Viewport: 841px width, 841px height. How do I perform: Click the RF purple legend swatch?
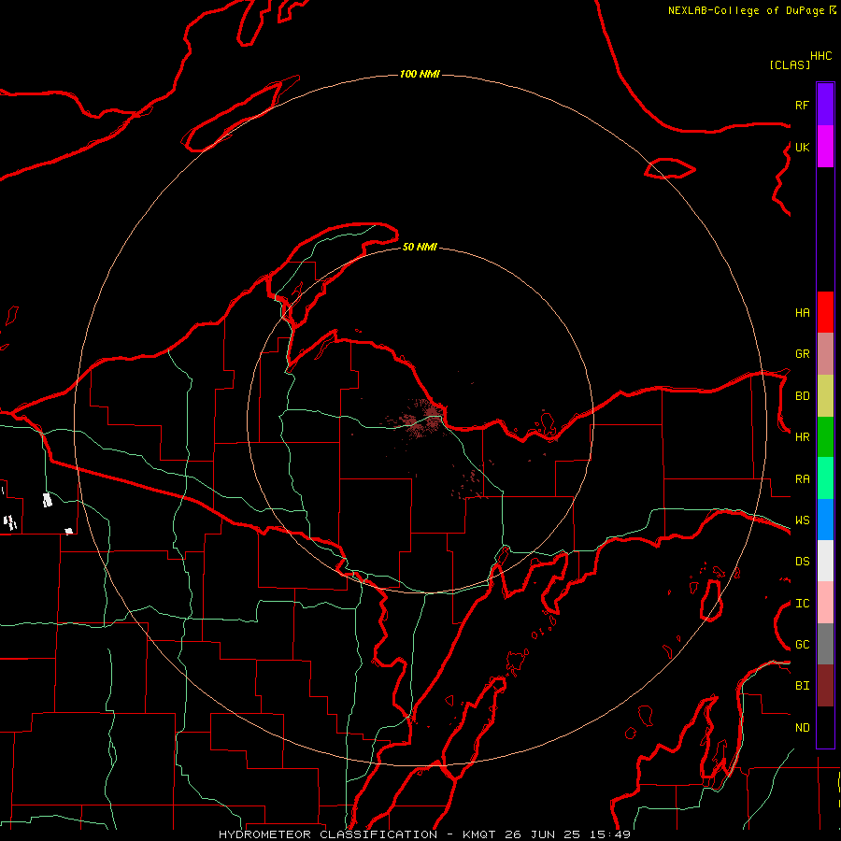point(825,105)
